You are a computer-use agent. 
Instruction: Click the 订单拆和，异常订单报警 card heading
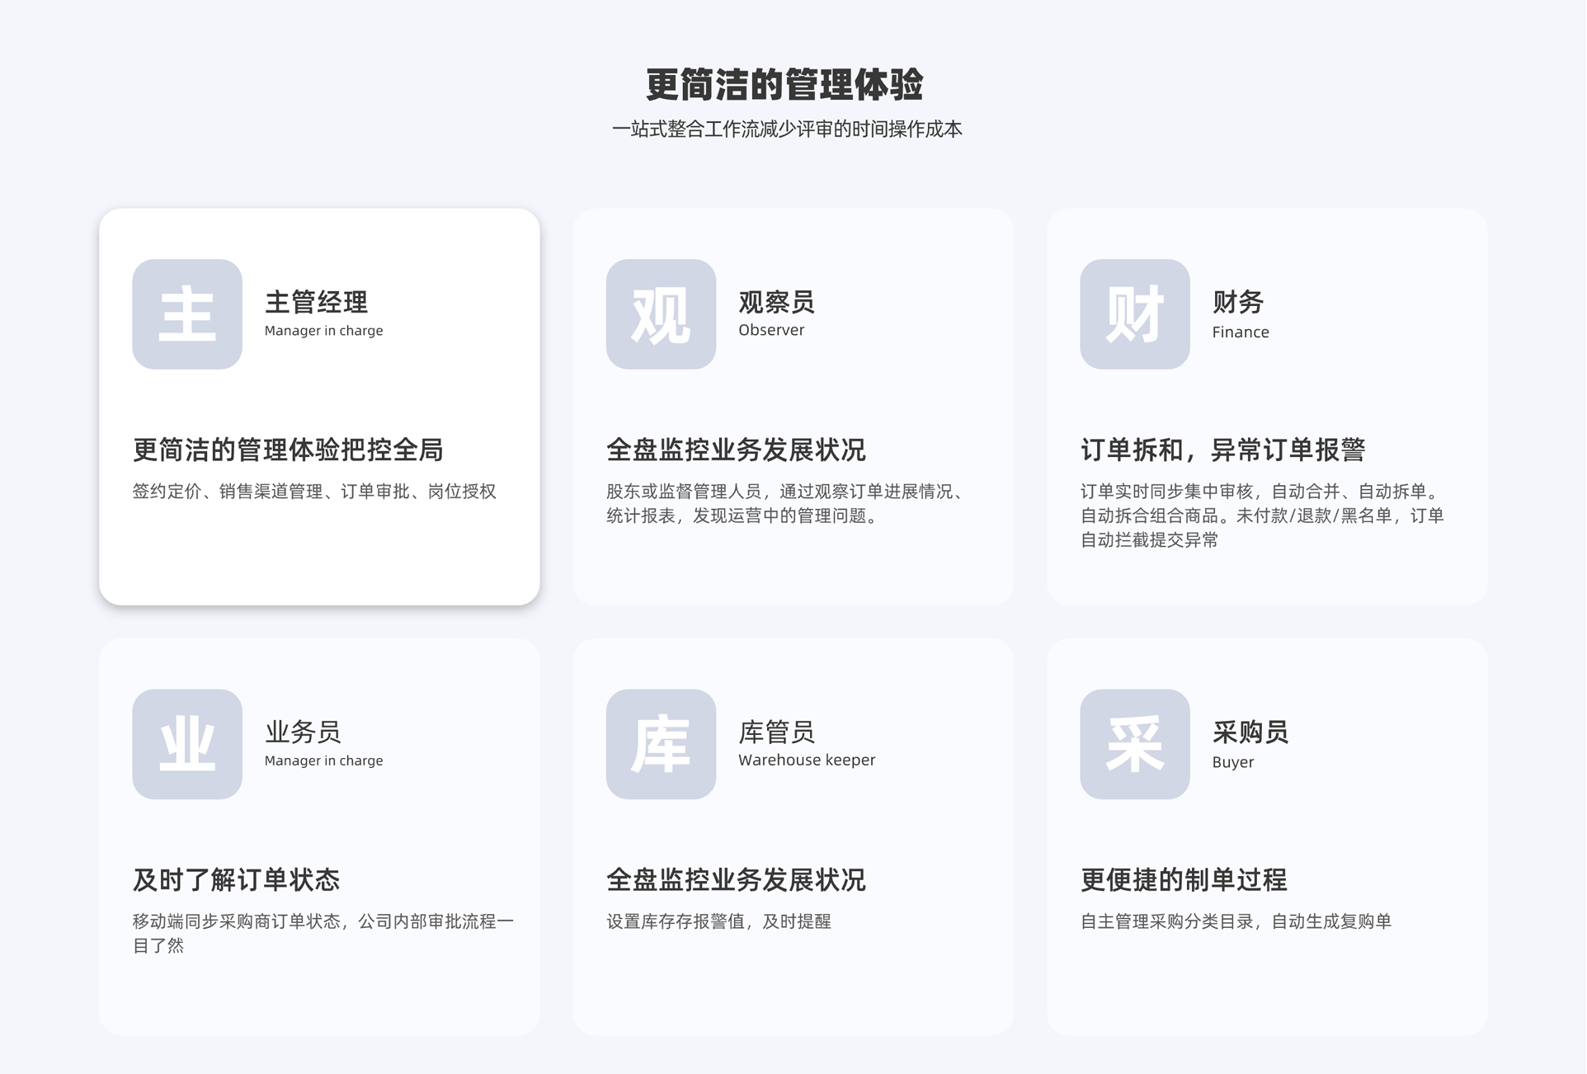(1222, 450)
